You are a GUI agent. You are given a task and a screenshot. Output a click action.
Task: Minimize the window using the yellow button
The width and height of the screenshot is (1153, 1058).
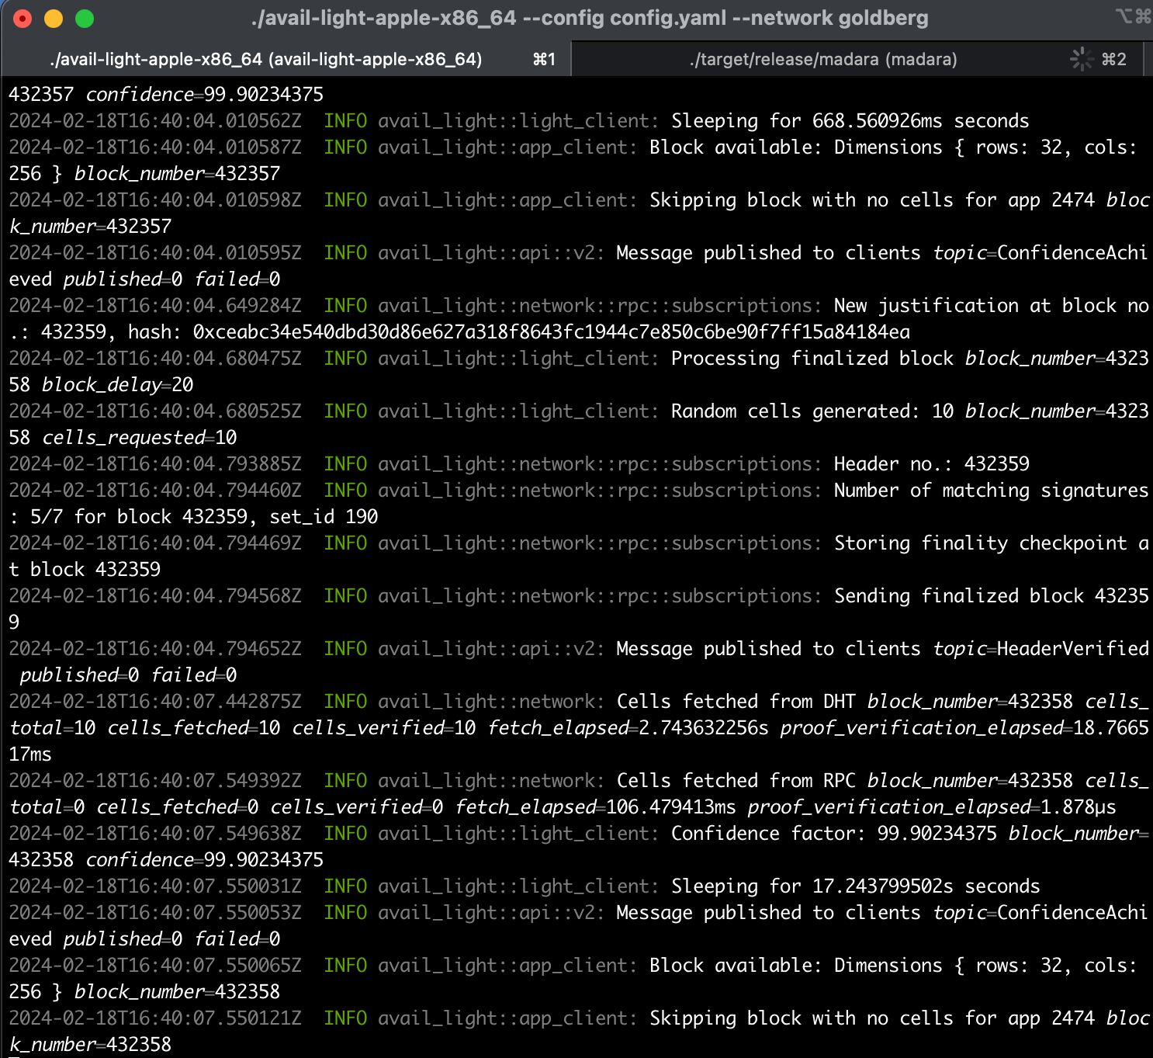[54, 19]
